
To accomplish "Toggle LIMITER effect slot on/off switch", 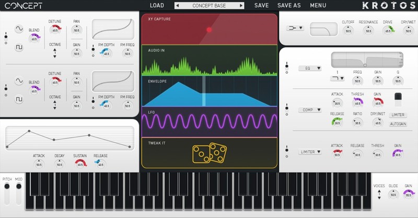I will pos(287,152).
